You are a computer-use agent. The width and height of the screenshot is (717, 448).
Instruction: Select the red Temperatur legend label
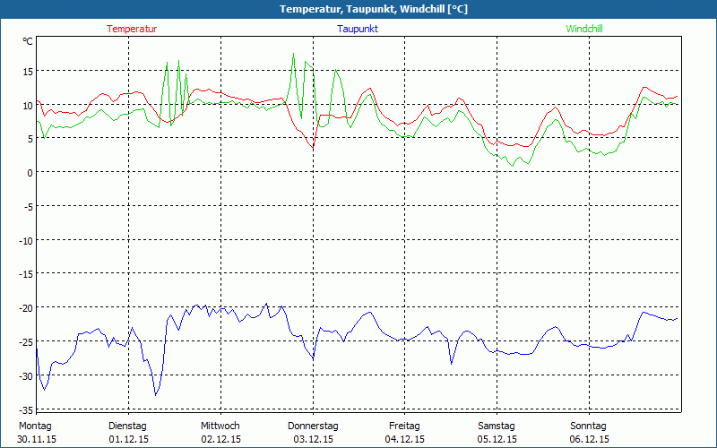click(132, 29)
